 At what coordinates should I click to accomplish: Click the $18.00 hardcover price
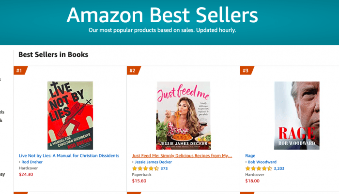[253, 181]
